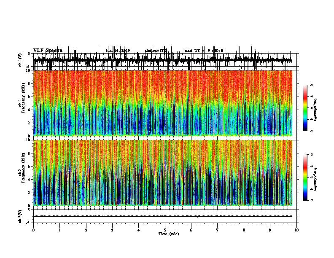Click the '5' minute tick label
The width and height of the screenshot is (334, 258).
pos(165,230)
